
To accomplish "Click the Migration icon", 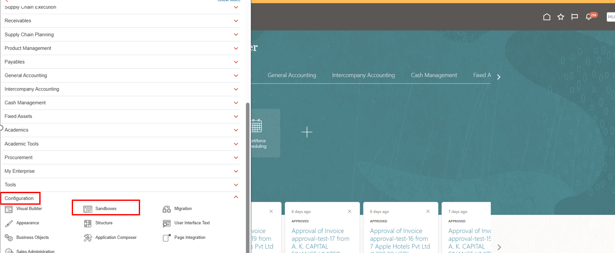I will (x=167, y=209).
